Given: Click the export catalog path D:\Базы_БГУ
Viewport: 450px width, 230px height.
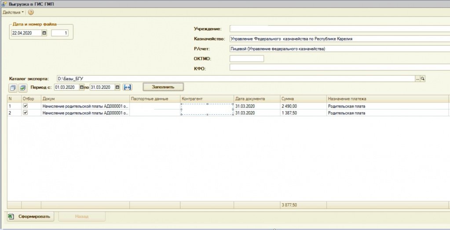Looking at the screenshot, I should (236, 79).
